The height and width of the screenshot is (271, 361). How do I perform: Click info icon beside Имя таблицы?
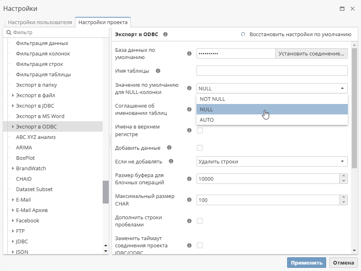point(158,71)
